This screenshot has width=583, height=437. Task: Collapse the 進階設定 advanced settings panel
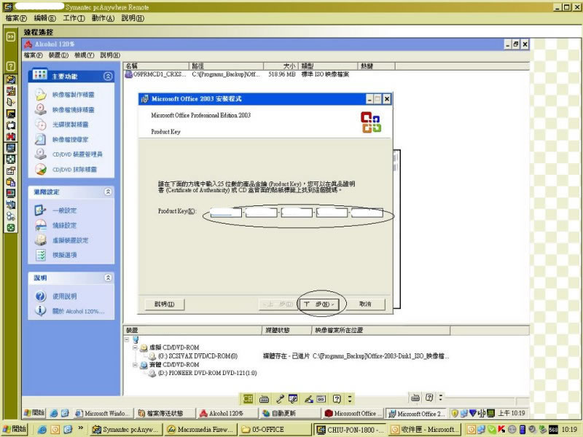click(108, 192)
